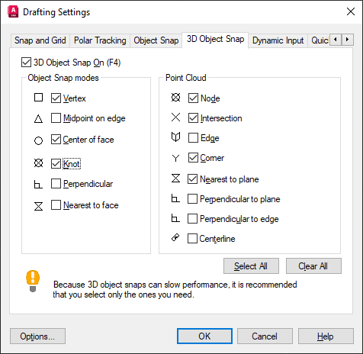This screenshot has width=363, height=354.
Task: Click the Midpoint on edge triangle icon
Action: click(x=38, y=119)
